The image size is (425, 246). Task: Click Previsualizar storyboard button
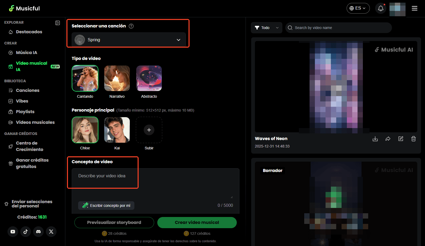point(114,223)
